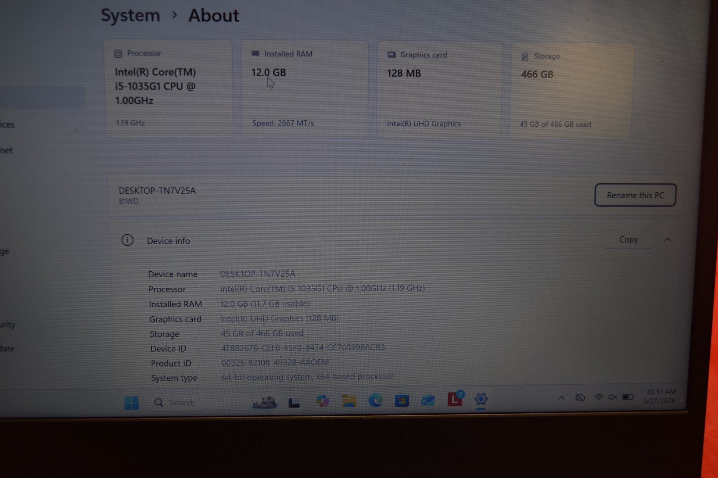Screen dimensions: 718x478
Task: Click the Storage card icon
Action: (525, 56)
